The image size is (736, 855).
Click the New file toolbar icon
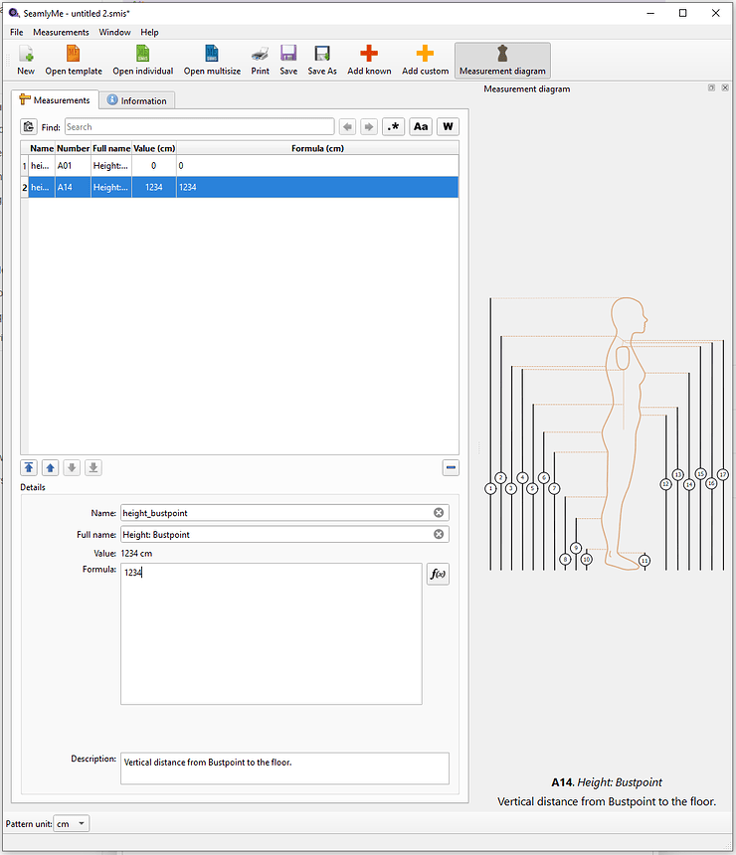26,60
